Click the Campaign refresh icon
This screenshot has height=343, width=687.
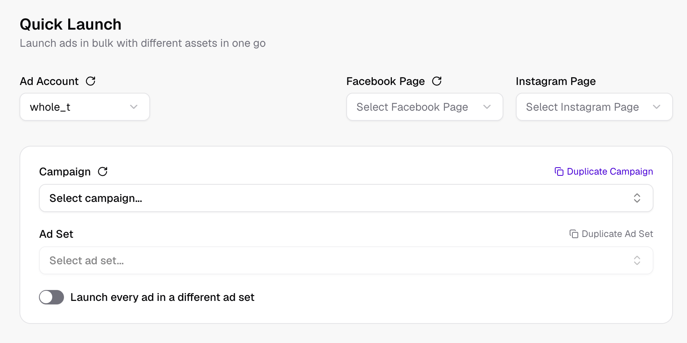[103, 171]
